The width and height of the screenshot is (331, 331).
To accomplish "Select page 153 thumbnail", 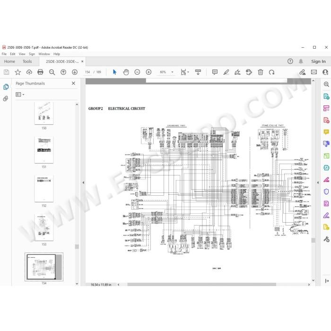I will click(x=44, y=227).
